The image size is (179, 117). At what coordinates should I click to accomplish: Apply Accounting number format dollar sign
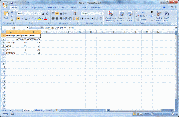[82, 19]
